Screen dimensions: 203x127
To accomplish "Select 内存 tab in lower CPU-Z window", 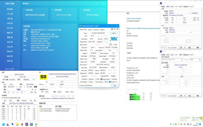I will point(172,55).
